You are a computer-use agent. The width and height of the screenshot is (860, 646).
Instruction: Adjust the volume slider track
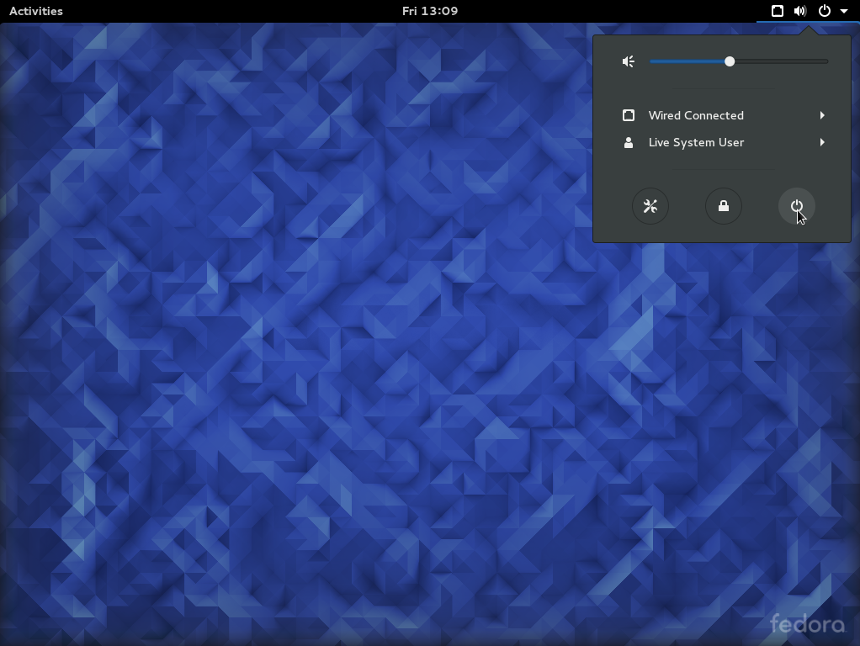click(x=739, y=61)
